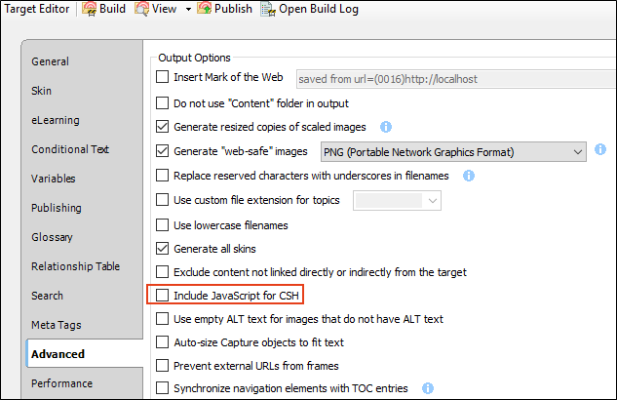
Task: Open the View button dropdown arrow
Action: [188, 9]
